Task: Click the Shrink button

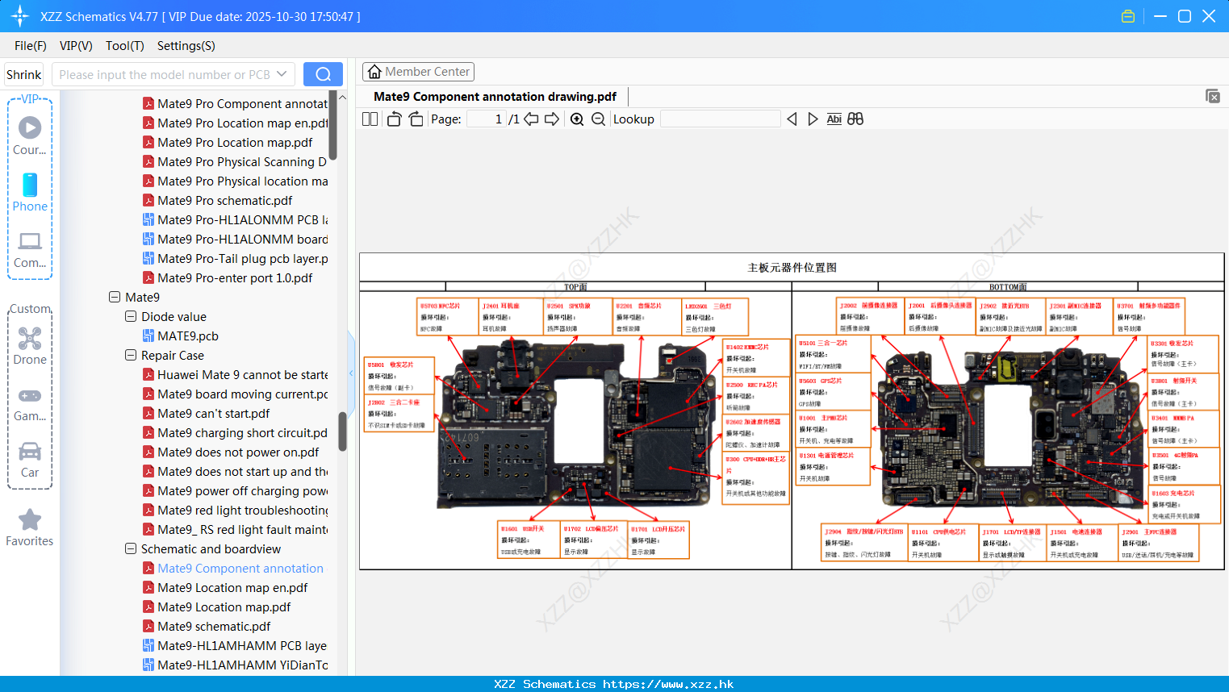Action: pyautogui.click(x=23, y=74)
